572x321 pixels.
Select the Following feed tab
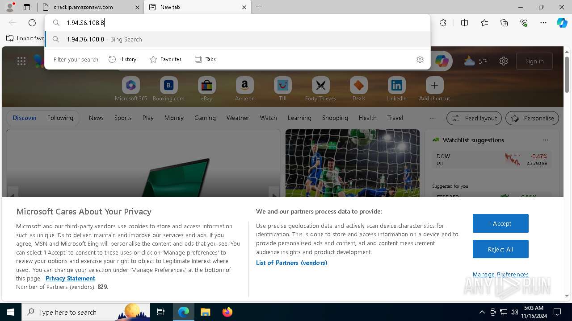pos(60,118)
